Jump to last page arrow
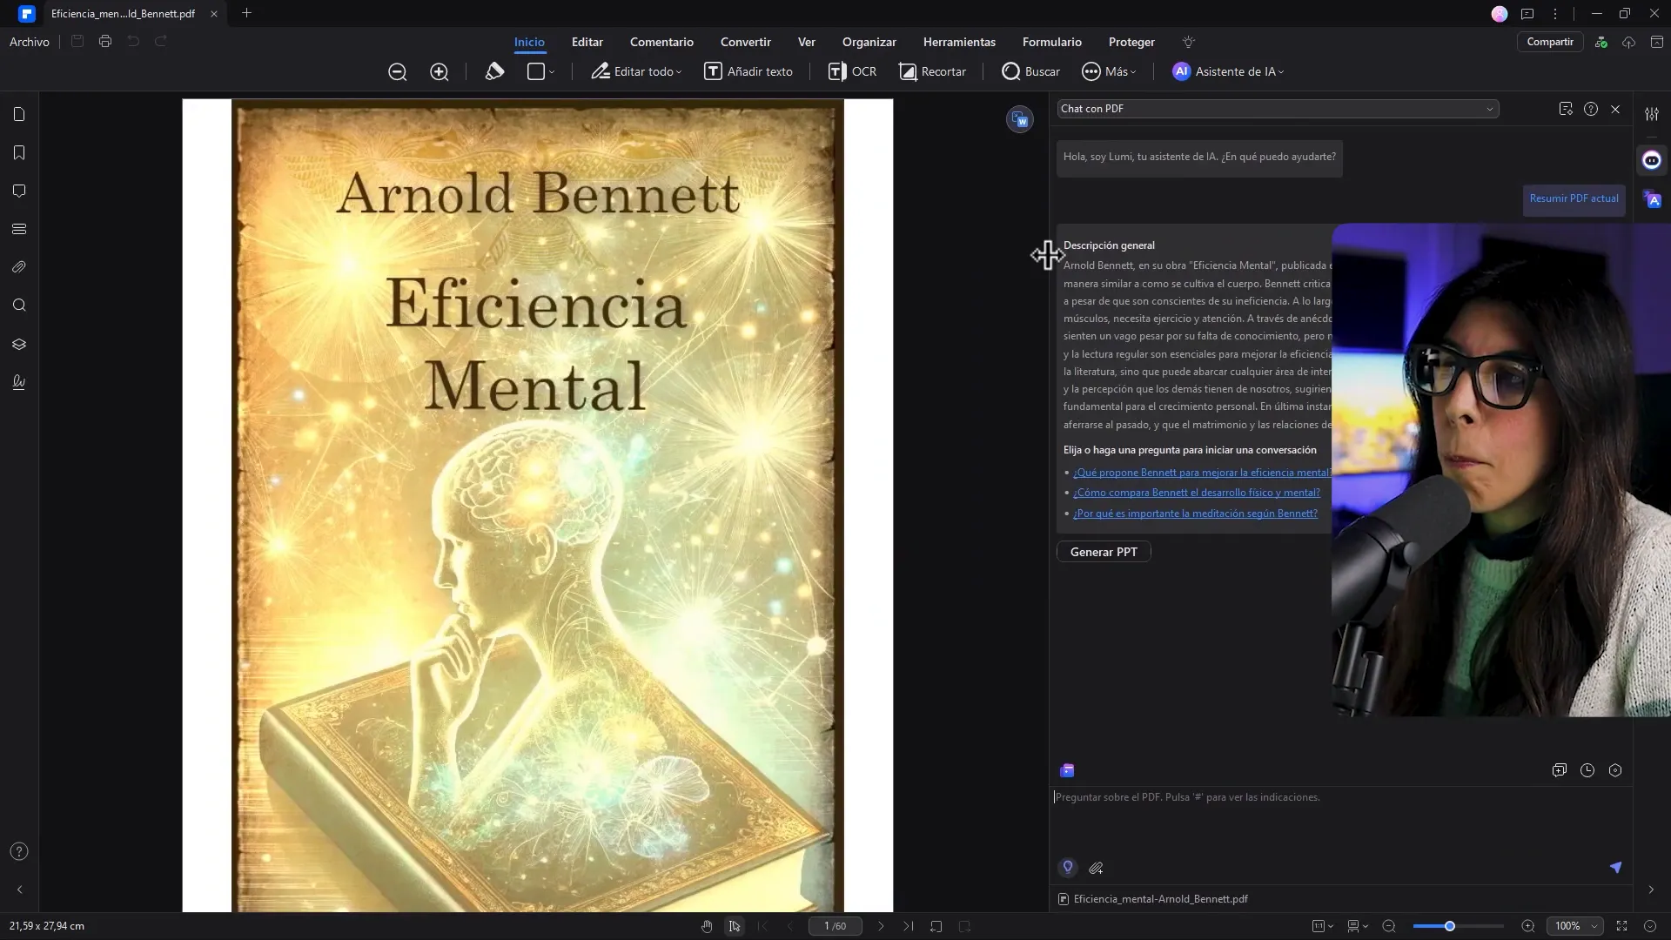Image resolution: width=1671 pixels, height=940 pixels. [909, 926]
